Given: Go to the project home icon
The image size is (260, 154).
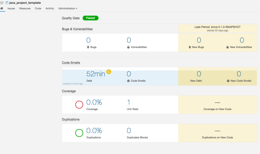Looking at the screenshot, I should coord(2,8).
